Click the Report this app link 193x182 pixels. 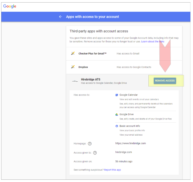pos(113,170)
